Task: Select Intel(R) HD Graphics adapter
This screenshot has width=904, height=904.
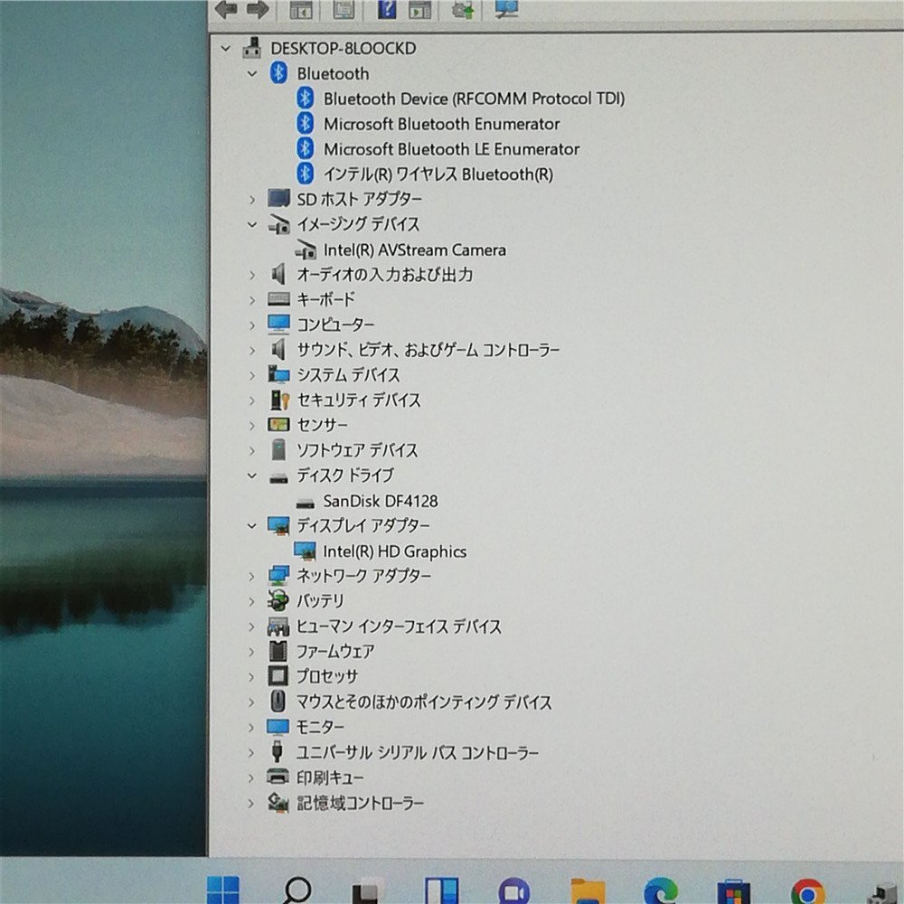Action: point(394,551)
